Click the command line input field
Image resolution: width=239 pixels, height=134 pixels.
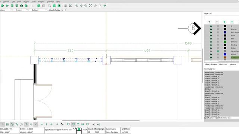[221, 120]
